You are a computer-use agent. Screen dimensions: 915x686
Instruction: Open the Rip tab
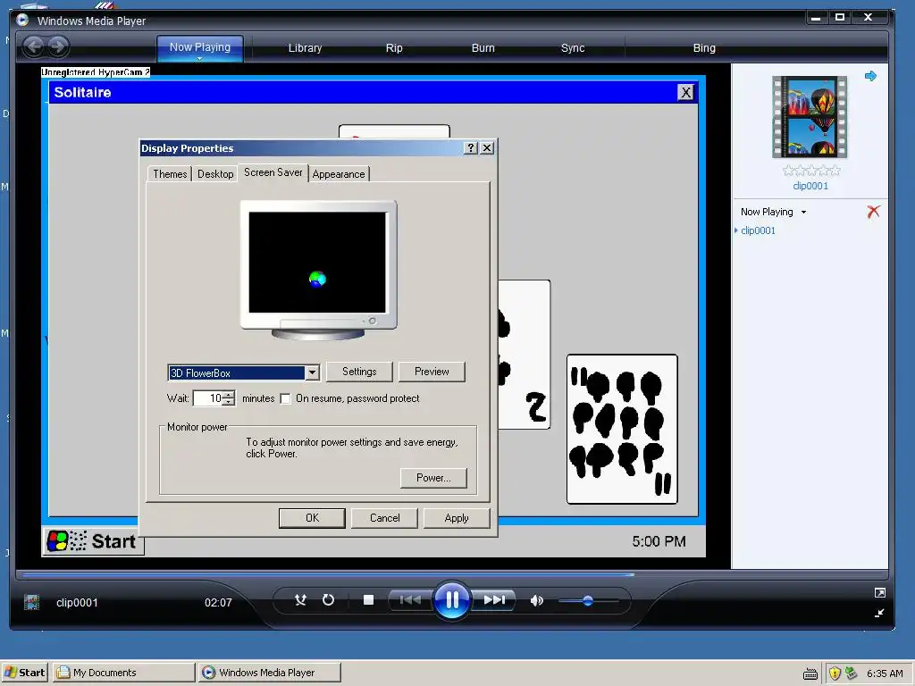point(394,48)
